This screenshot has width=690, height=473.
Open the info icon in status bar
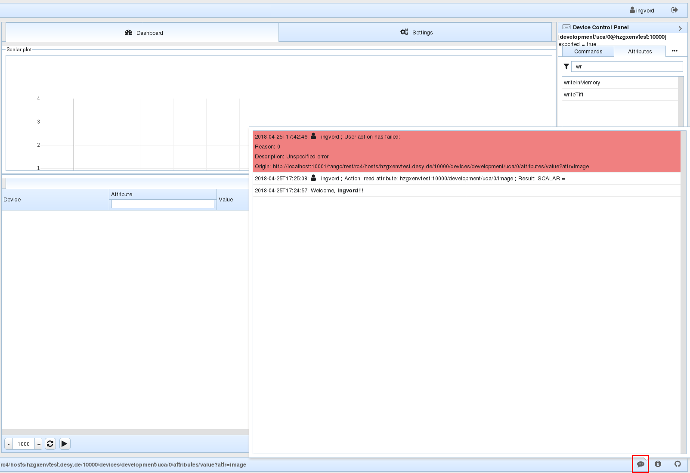(658, 464)
